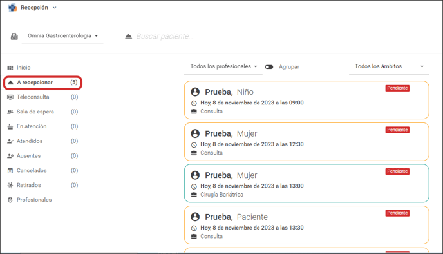The width and height of the screenshot is (443, 254).
Task: Open En atención list
Action: point(42,126)
